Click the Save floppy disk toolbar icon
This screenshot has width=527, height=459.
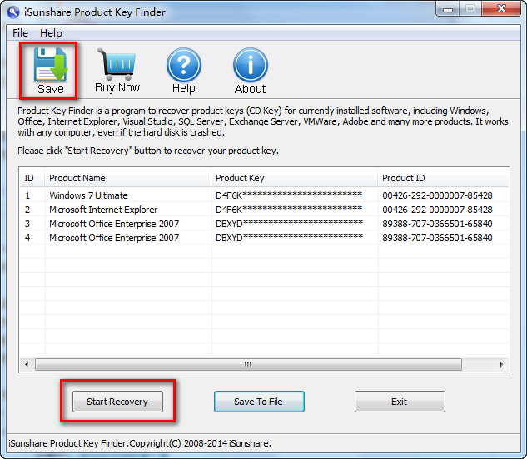51,71
